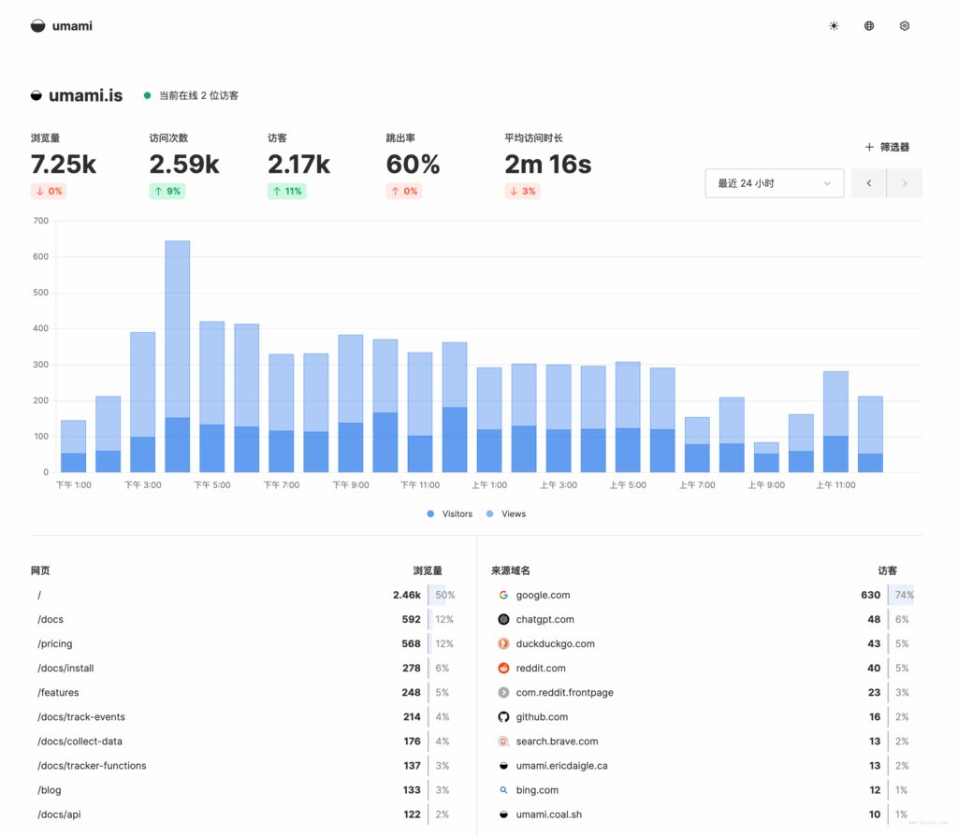Click the bing.com referrer name
The image size is (958, 836).
tap(537, 790)
